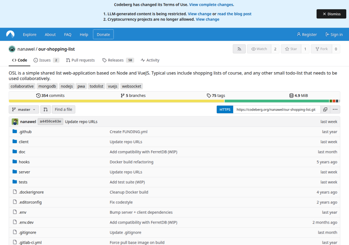Fork the repository
This screenshot has width=349, height=245.
tap(321, 49)
